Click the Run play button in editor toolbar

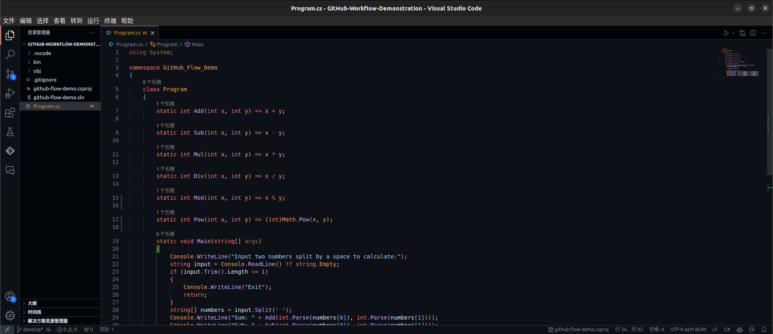[726, 33]
